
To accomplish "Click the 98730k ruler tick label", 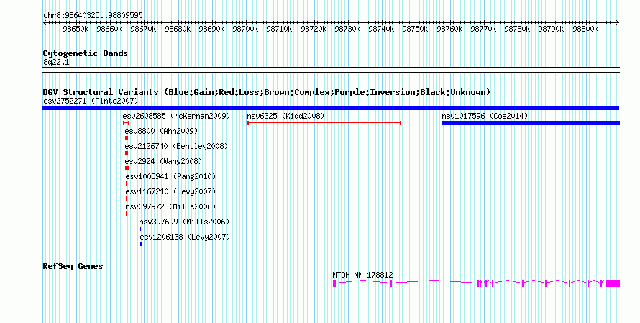I will click(x=347, y=29).
